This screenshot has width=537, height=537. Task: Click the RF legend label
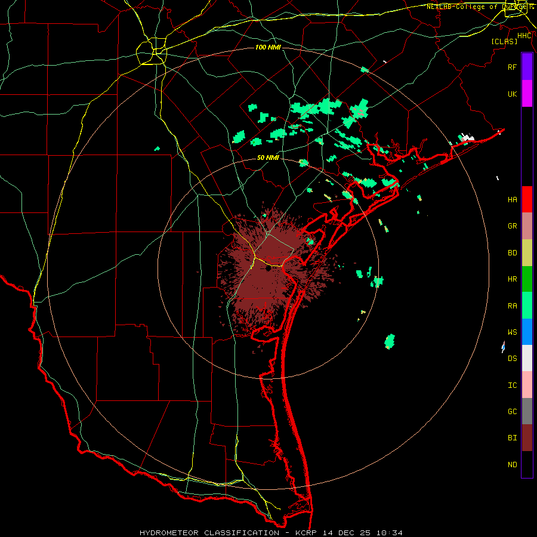coord(512,67)
